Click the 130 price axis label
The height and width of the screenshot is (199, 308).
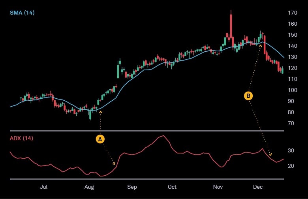click(293, 57)
